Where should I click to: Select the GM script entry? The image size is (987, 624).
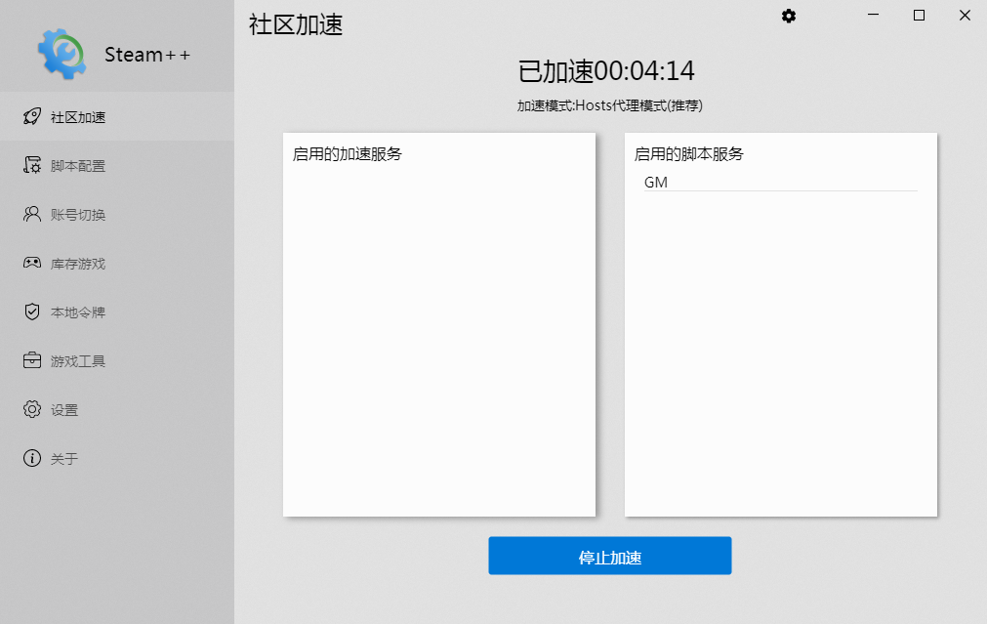click(656, 182)
